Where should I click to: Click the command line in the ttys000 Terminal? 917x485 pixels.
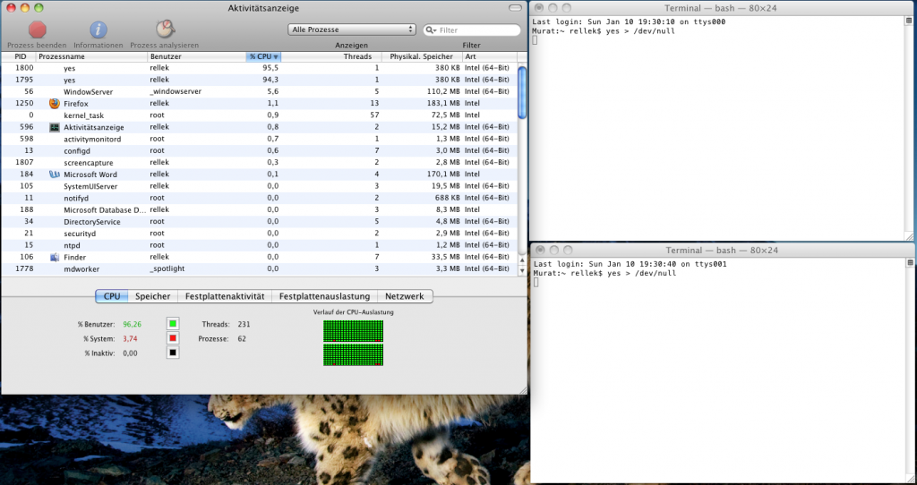click(x=604, y=31)
